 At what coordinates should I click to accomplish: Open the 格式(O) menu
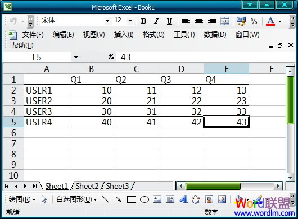tap(153, 35)
